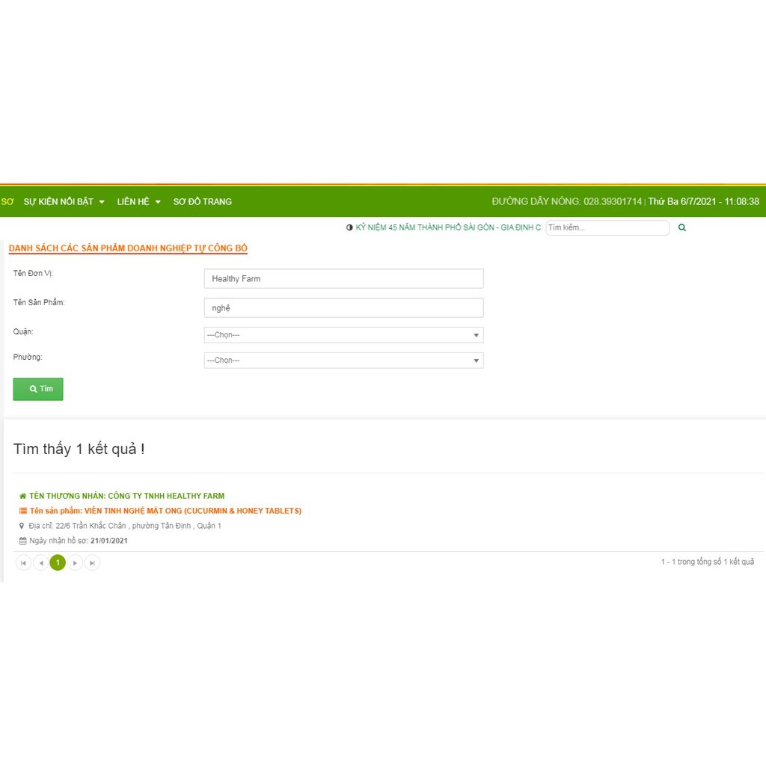766x766 pixels.
Task: Open SƠ ĐỒ TRANG menu item
Action: pos(202,201)
